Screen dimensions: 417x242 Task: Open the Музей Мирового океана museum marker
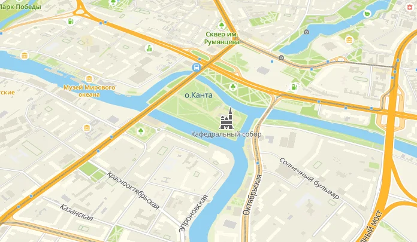coord(89,79)
